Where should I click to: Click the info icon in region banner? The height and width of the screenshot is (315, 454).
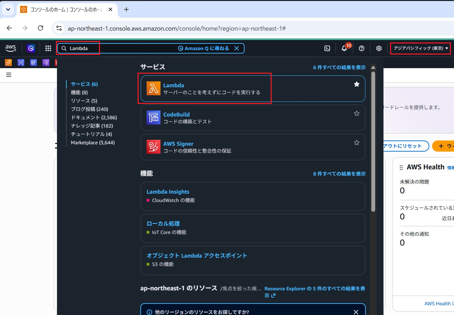(149, 312)
